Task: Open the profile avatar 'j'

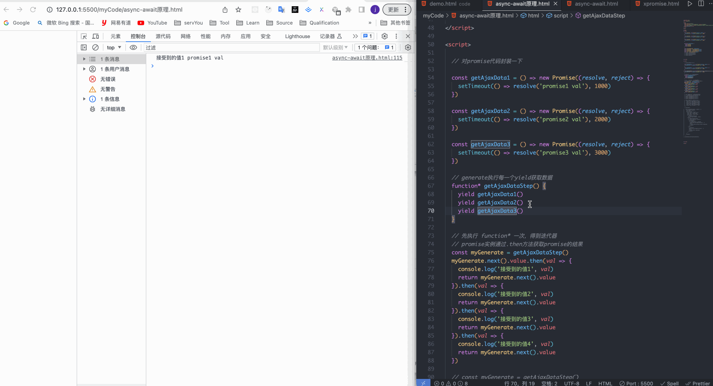Action: [x=375, y=10]
